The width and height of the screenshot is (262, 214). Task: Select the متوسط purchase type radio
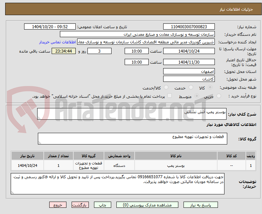(197, 96)
